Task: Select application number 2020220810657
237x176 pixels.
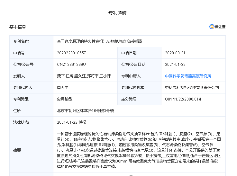Action: [71, 53]
